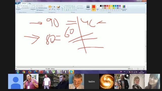Select Color 2 (Цвет 2) box
This screenshot has width=162, height=91.
point(98,8)
